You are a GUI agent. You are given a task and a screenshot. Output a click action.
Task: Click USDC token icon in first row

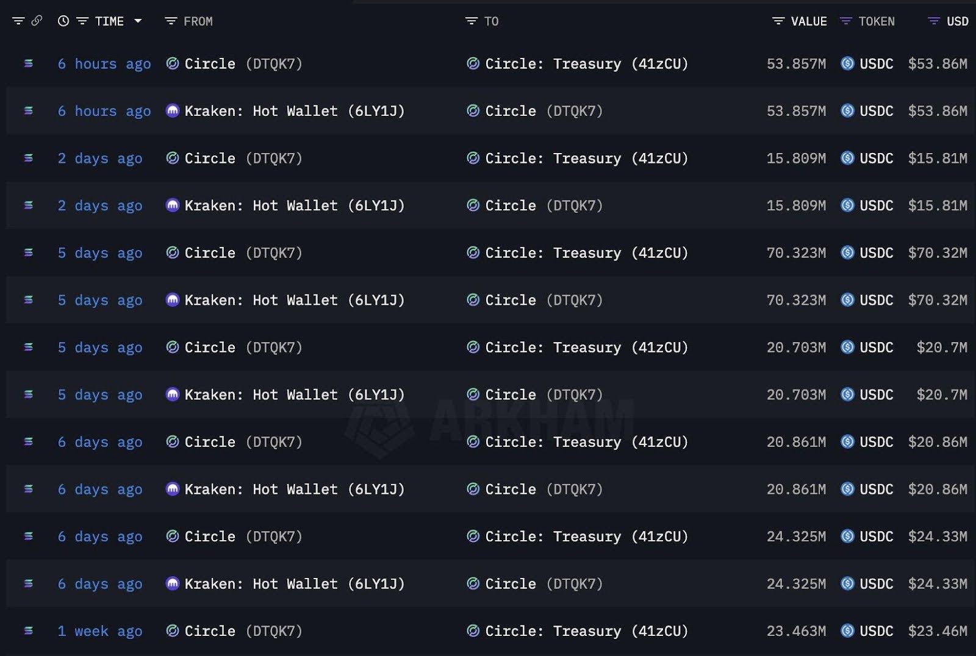pyautogui.click(x=847, y=63)
